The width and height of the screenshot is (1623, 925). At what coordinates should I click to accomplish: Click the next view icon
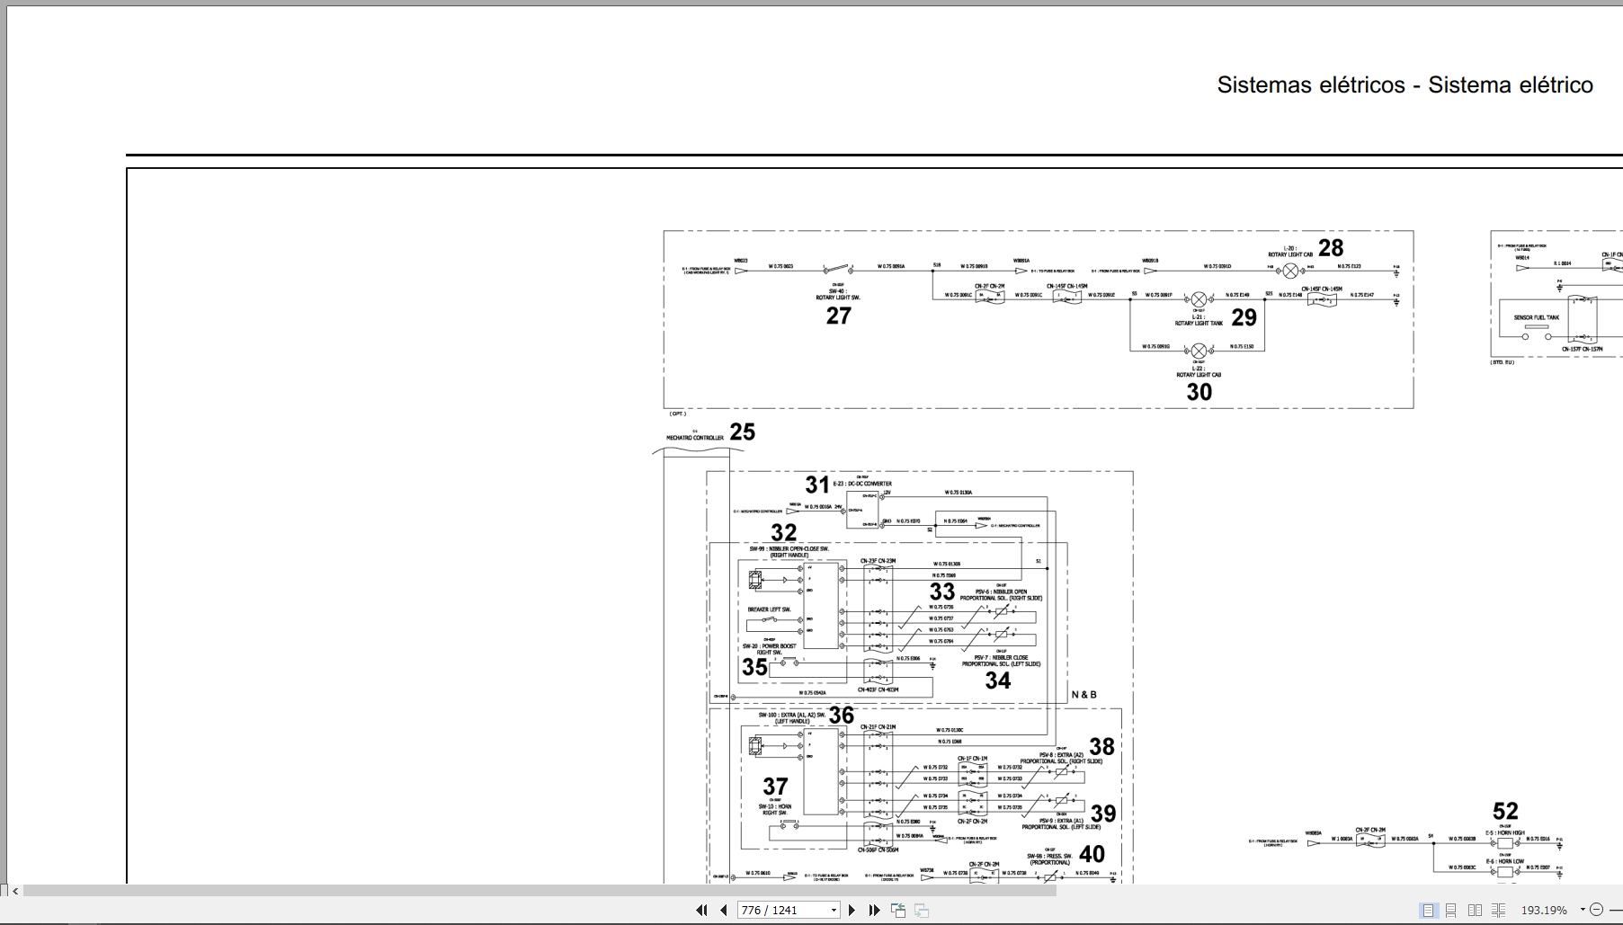[922, 910]
